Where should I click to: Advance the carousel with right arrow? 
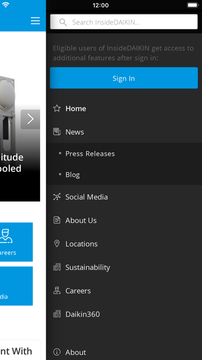click(x=30, y=119)
